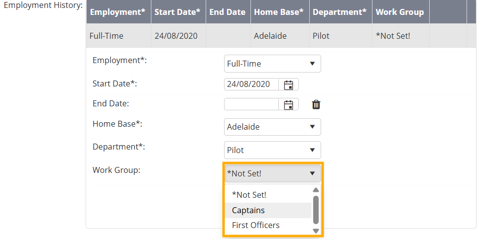This screenshot has height=239, width=477.
Task: Choose First Officers in the Work Group list
Action: (x=255, y=225)
